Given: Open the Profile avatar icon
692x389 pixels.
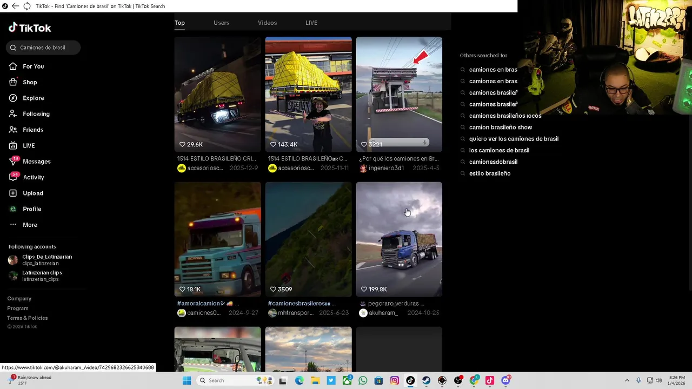Looking at the screenshot, I should [13, 209].
